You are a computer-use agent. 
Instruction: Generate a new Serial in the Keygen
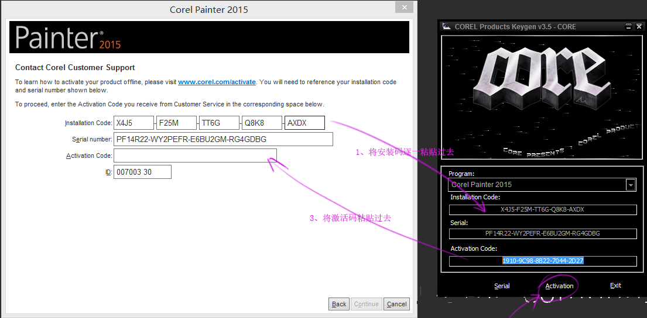tap(502, 286)
